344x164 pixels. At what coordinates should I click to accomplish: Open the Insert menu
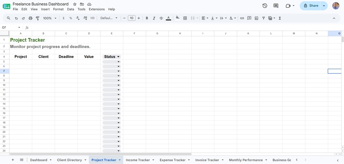tap(46, 9)
